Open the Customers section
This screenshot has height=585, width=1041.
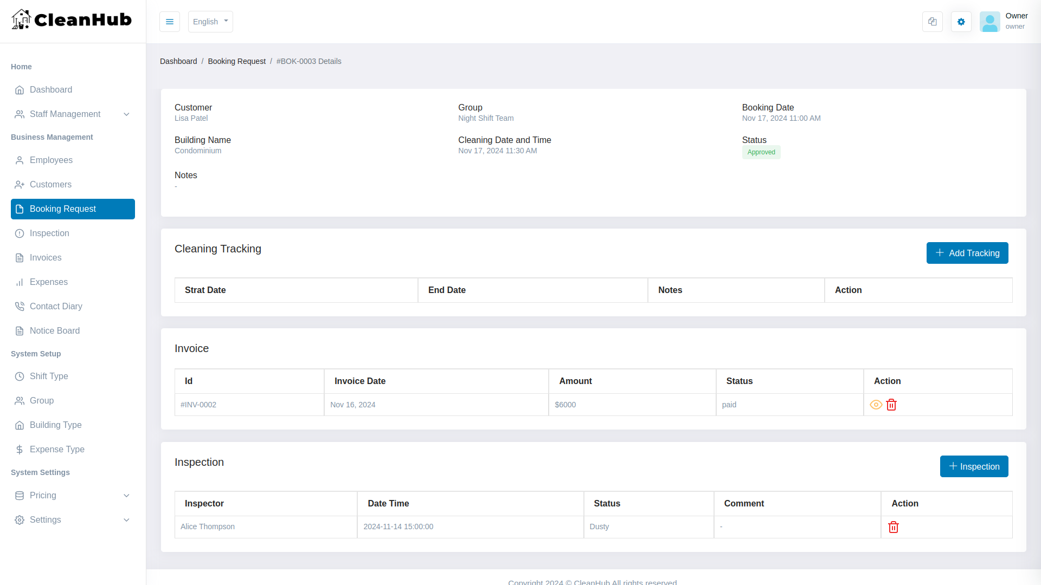[x=51, y=185]
